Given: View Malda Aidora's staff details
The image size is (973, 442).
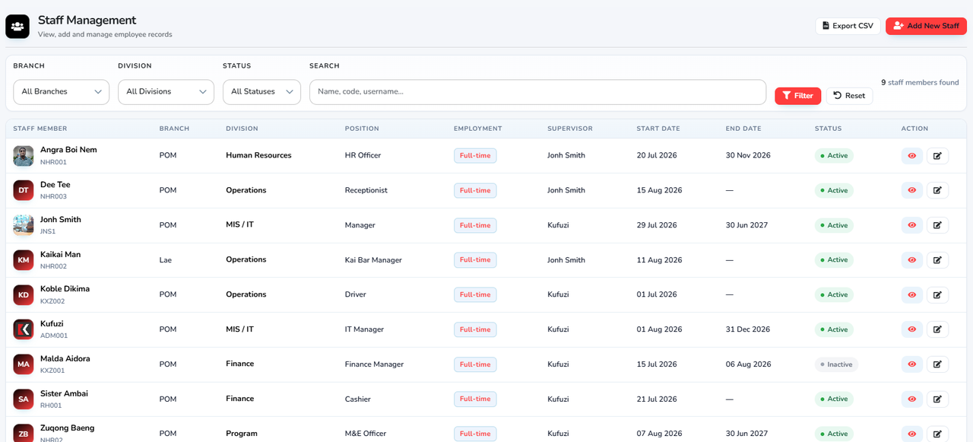Looking at the screenshot, I should (x=911, y=364).
